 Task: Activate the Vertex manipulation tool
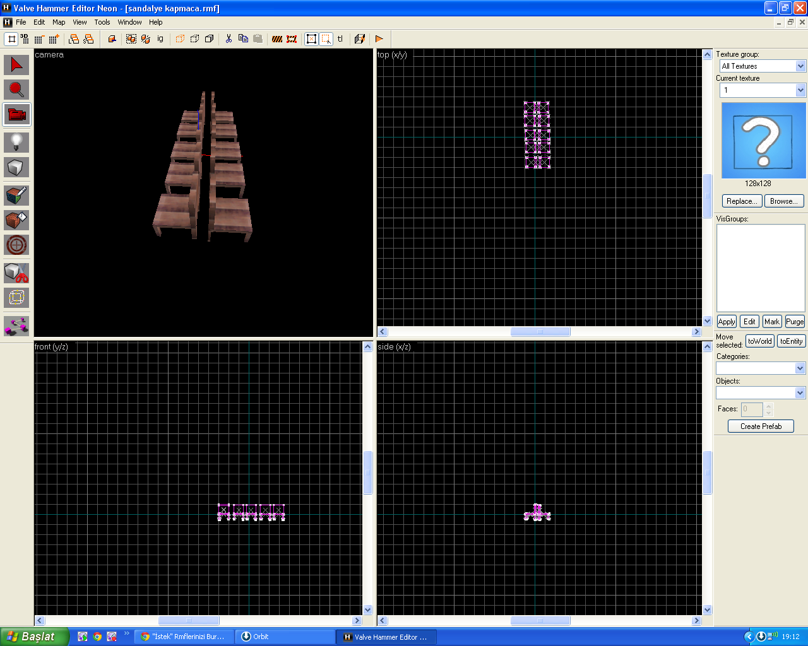[16, 298]
